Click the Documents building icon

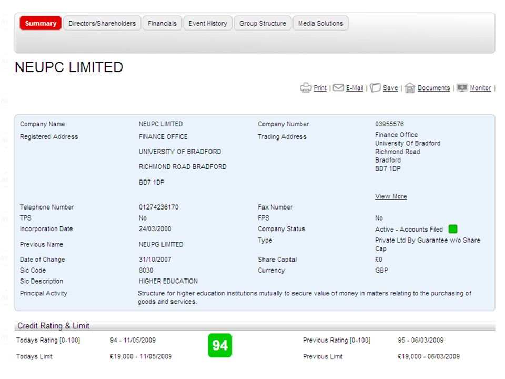[410, 88]
